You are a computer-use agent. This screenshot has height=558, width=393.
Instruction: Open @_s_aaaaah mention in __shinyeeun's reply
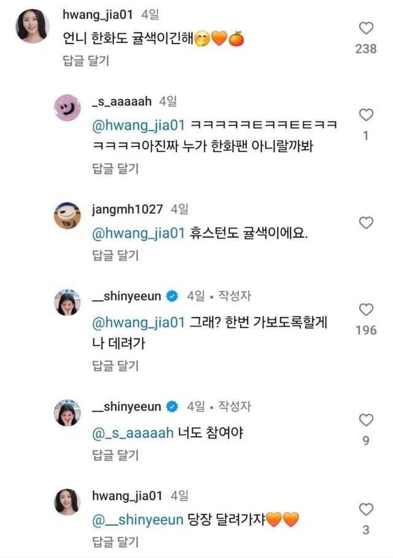pos(133,433)
